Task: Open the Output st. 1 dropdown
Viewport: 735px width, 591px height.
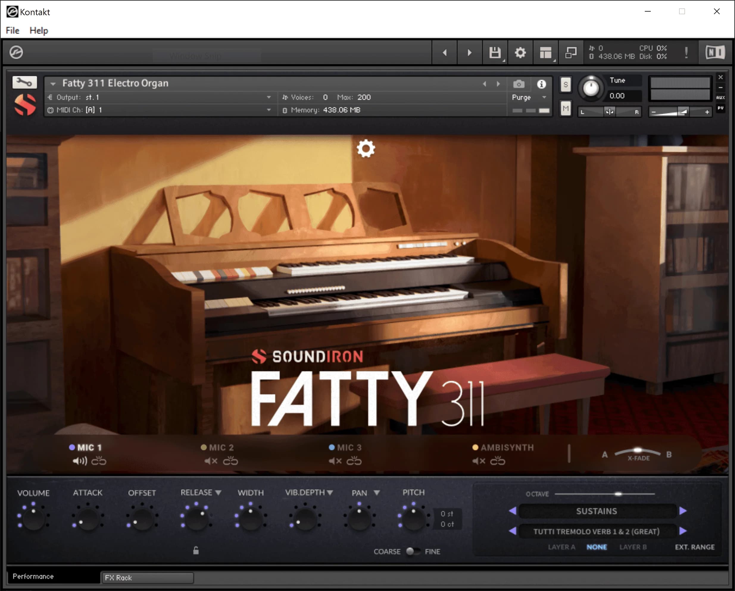Action: tap(269, 97)
